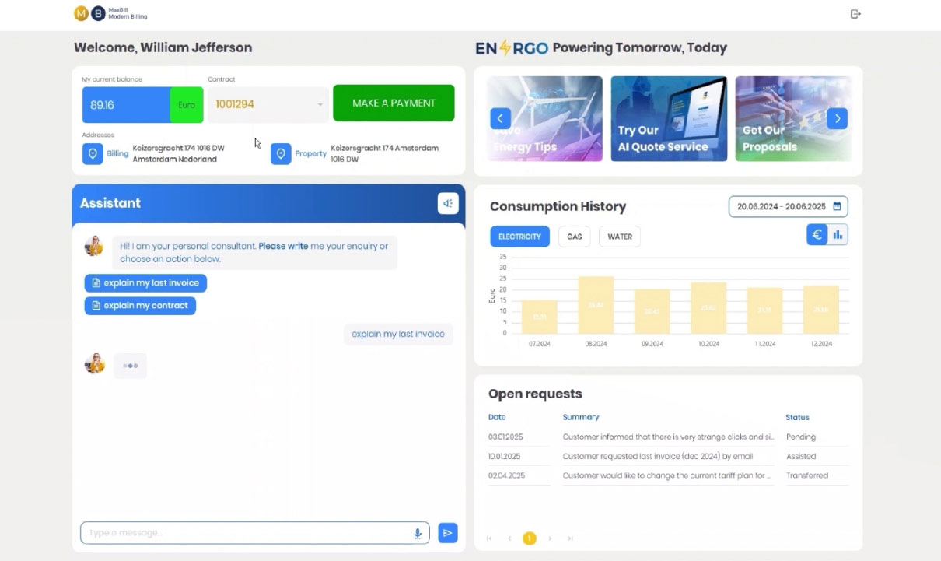941x561 pixels.
Task: Open the calendar icon in date range
Action: coord(837,206)
